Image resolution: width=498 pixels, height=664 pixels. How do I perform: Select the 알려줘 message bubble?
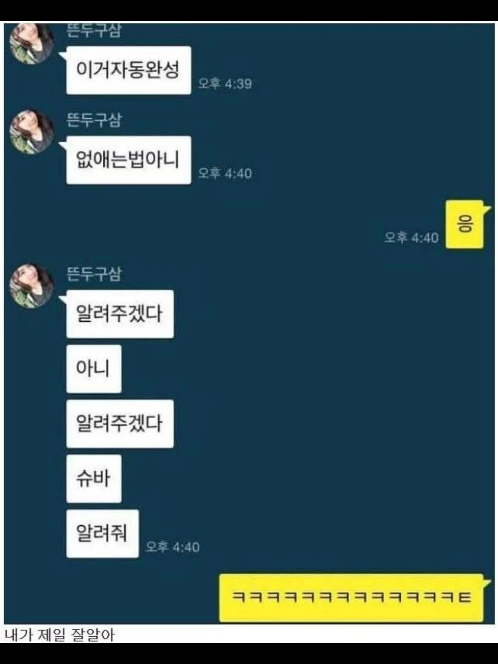(x=102, y=534)
